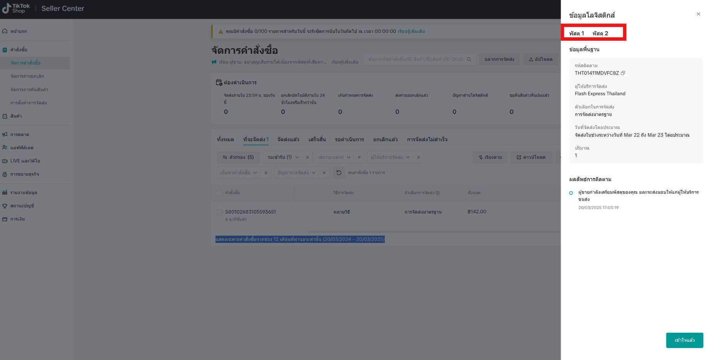Check the order 580102683105593651 checkbox

[220, 212]
